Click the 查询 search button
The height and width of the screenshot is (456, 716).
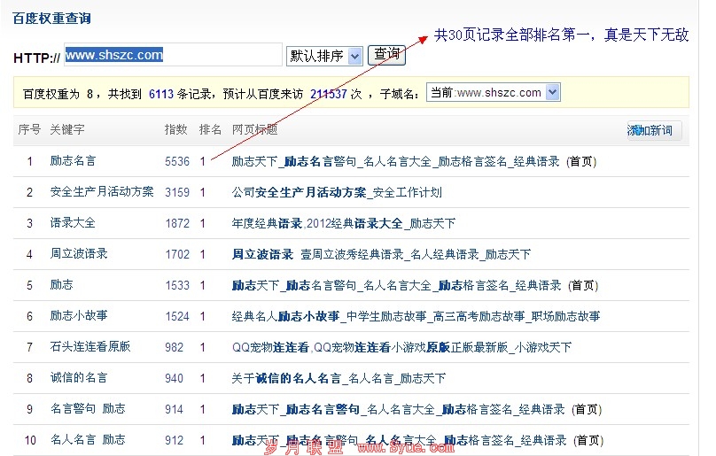386,55
